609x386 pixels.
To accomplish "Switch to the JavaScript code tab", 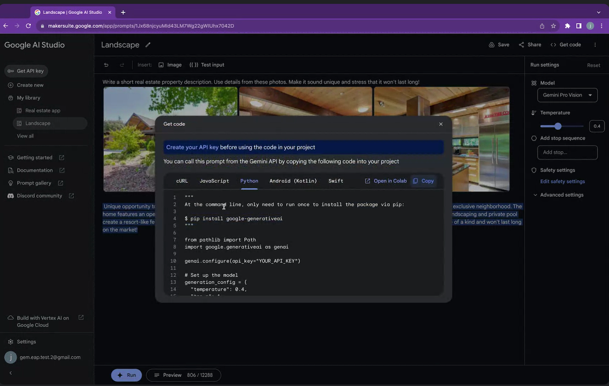I will [214, 181].
